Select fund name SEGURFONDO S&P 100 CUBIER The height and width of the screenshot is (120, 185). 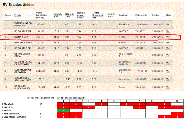(23, 79)
